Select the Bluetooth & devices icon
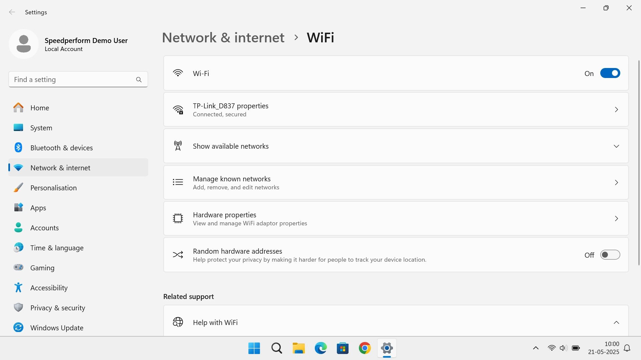The width and height of the screenshot is (641, 360). coord(18,147)
